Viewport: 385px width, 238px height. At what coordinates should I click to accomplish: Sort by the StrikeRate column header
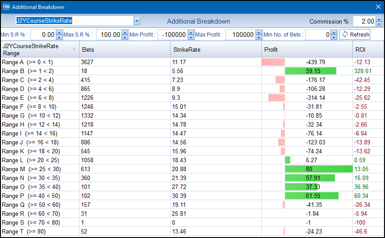pos(216,49)
